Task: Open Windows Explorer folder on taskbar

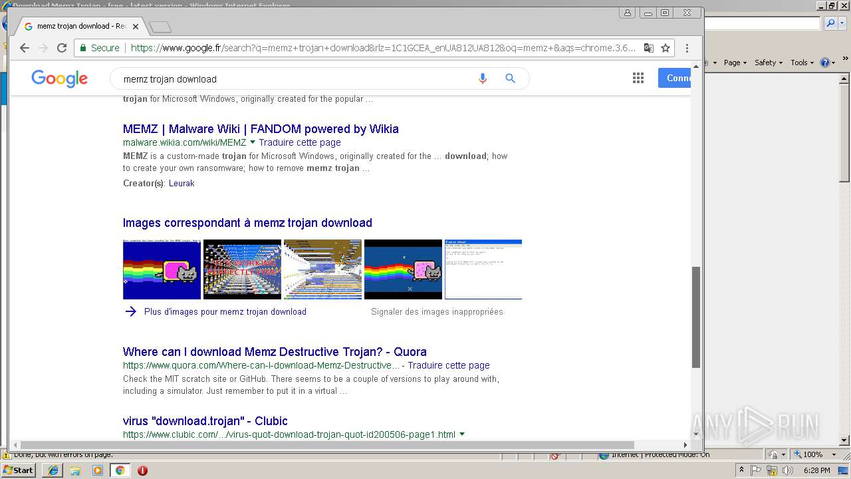Action: 75,470
